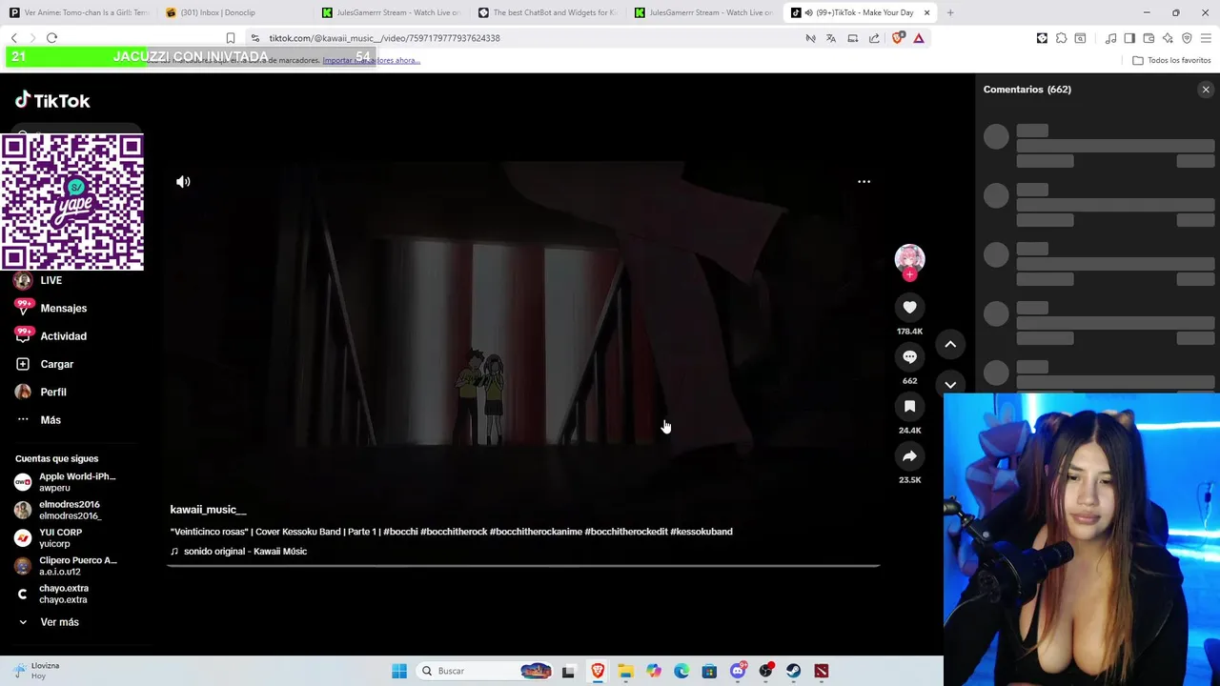This screenshot has height=686, width=1220.
Task: Open Discord from the taskbar
Action: point(738,671)
